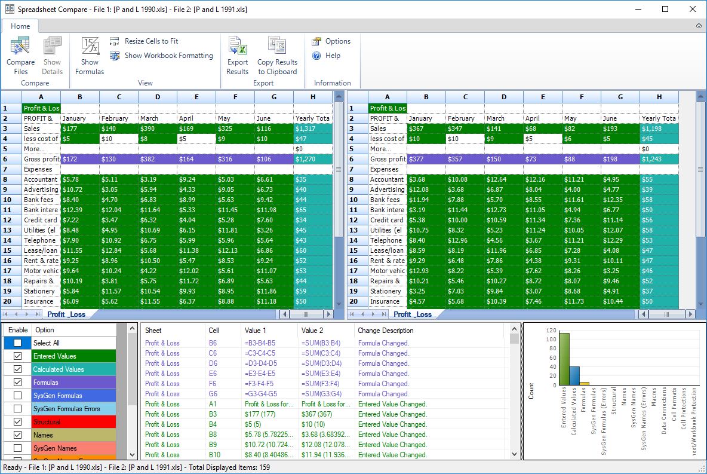
Task: Collapse the ribbon using the chevron
Action: coord(699,26)
